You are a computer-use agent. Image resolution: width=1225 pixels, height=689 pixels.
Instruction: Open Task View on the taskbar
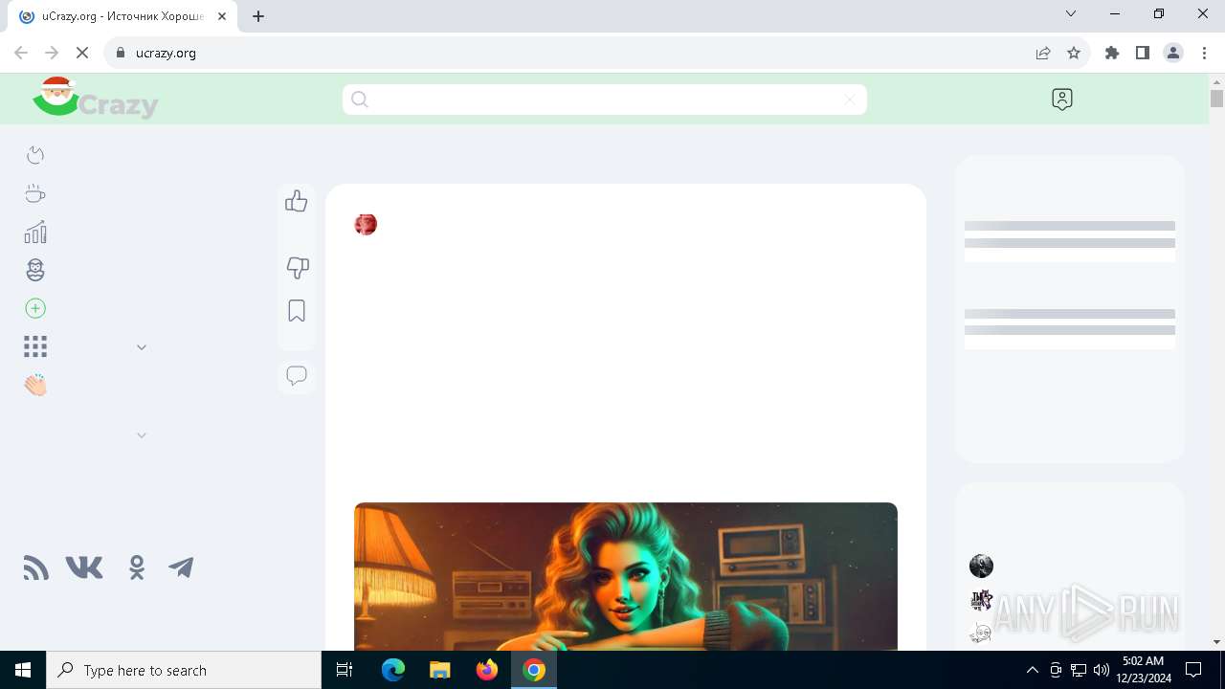click(x=345, y=670)
